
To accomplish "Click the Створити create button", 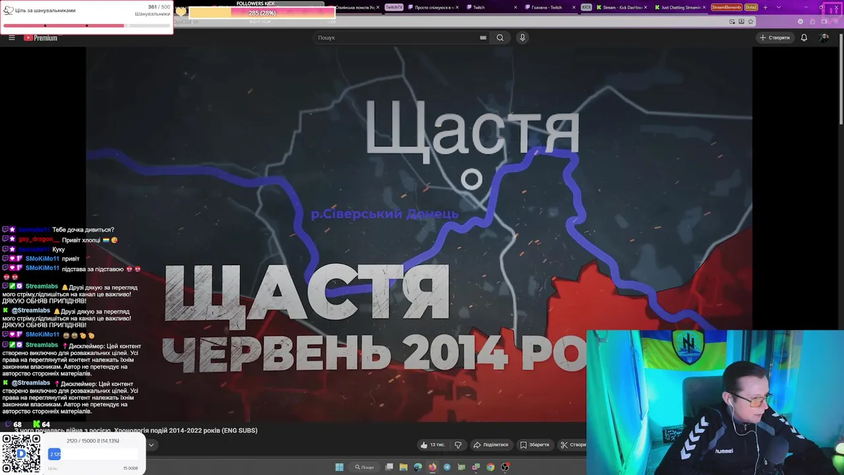I will pos(775,38).
